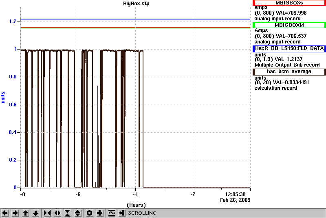Select the hac_bcm_average legend entry

click(x=289, y=71)
